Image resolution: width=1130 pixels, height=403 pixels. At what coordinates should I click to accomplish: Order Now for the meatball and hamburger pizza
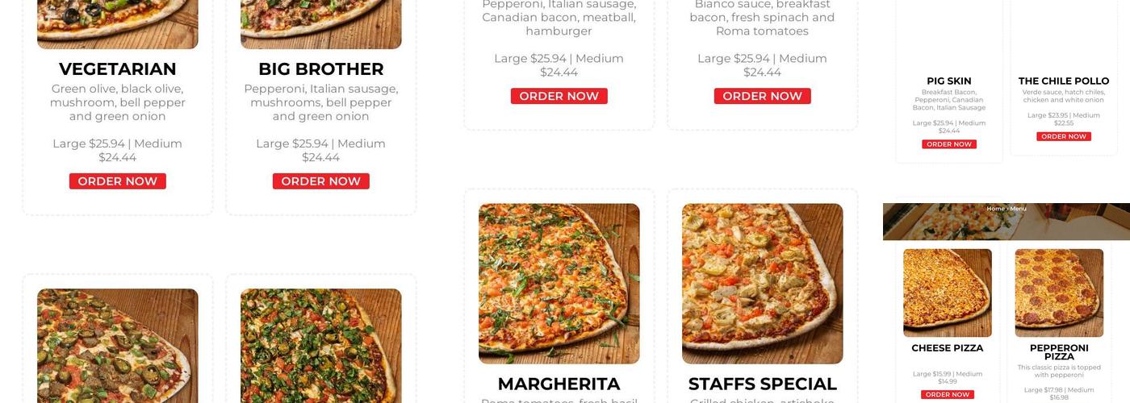pos(559,96)
